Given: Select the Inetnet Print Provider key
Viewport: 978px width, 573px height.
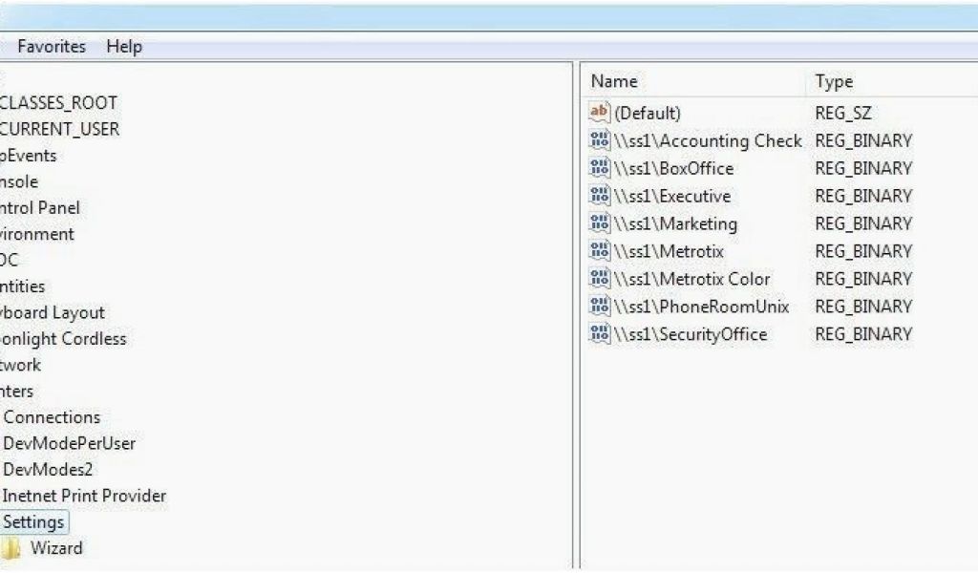Looking at the screenshot, I should coord(84,496).
